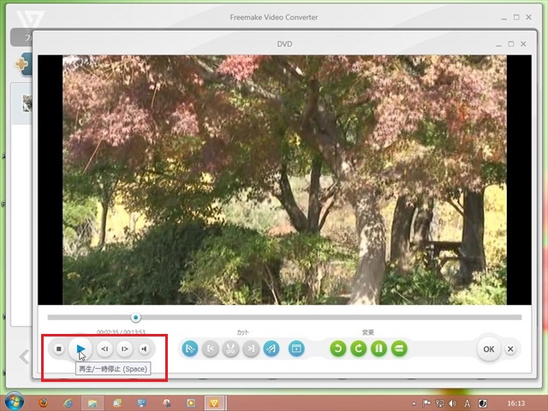548x411 pixels.
Task: Click the blue selection end marker icon
Action: [271, 348]
